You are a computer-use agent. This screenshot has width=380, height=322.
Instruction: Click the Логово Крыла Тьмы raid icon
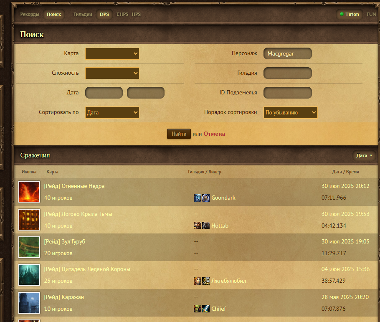[x=29, y=219]
